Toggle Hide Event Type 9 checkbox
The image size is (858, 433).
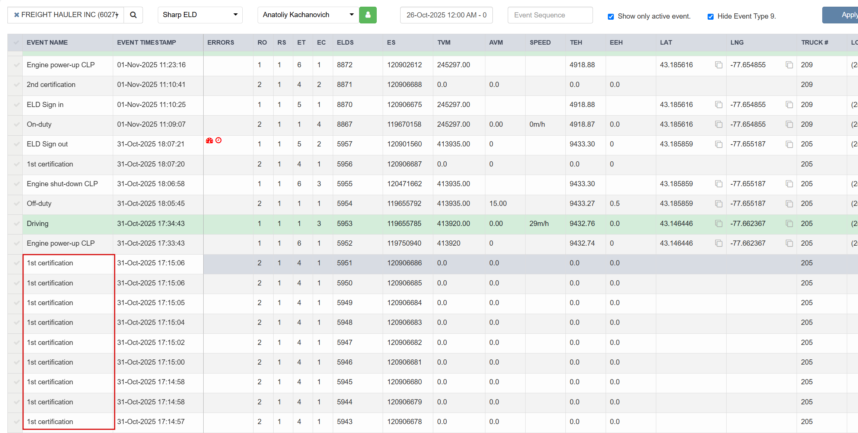click(x=711, y=16)
